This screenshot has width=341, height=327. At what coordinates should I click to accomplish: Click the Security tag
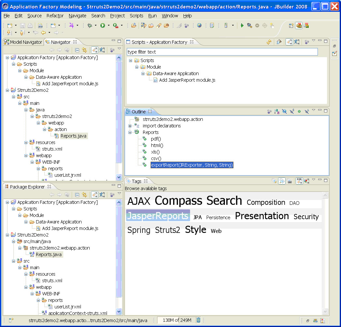(x=306, y=217)
